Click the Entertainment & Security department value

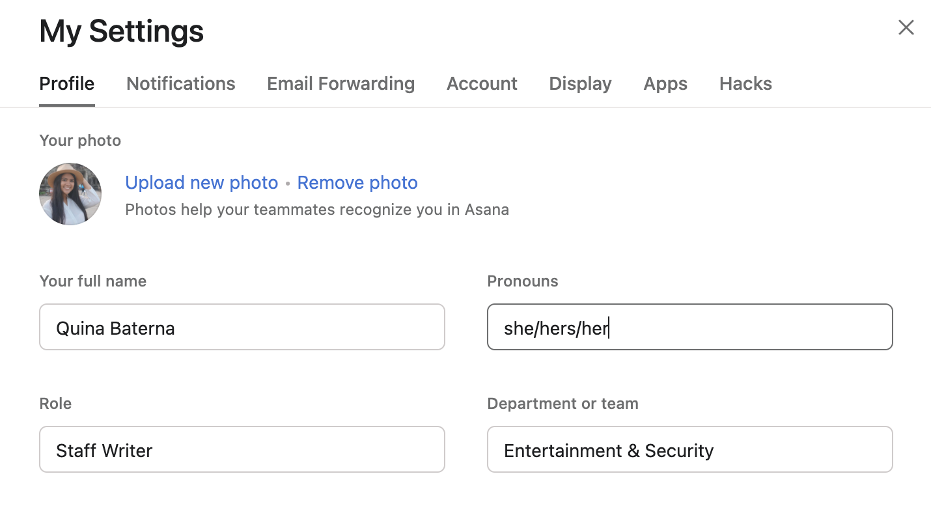click(x=609, y=450)
